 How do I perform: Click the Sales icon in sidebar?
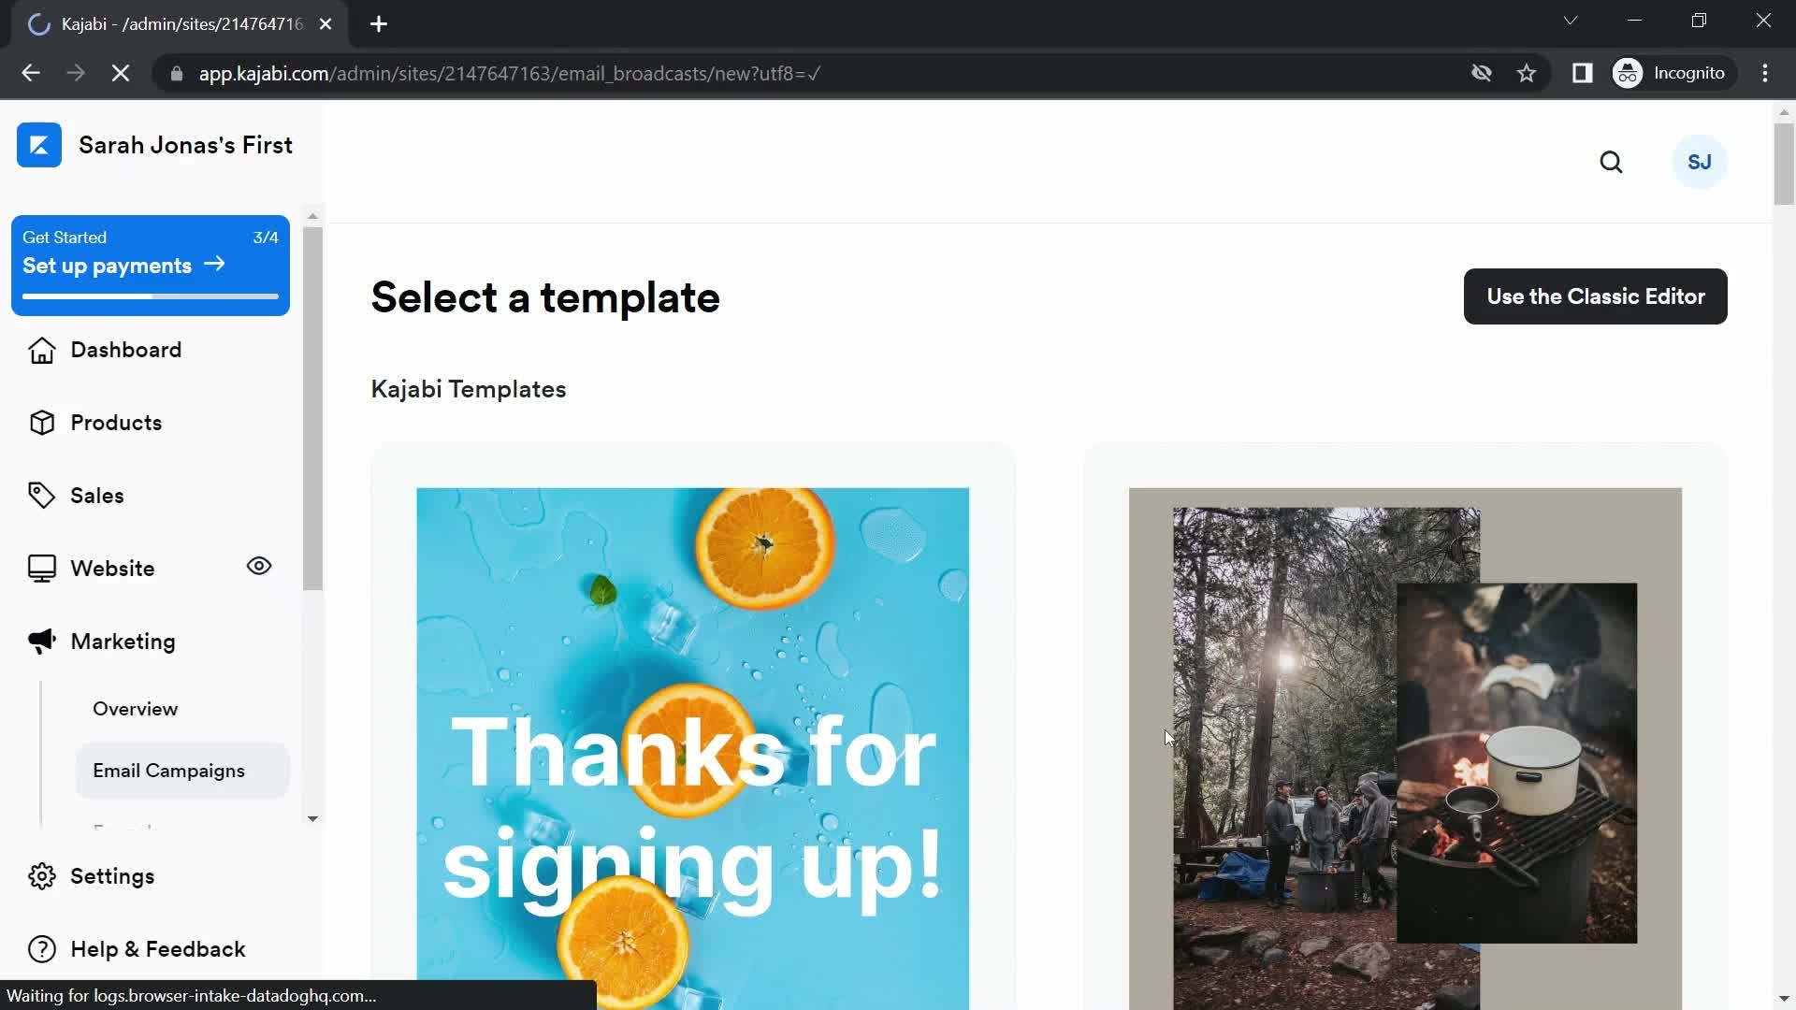tap(41, 495)
